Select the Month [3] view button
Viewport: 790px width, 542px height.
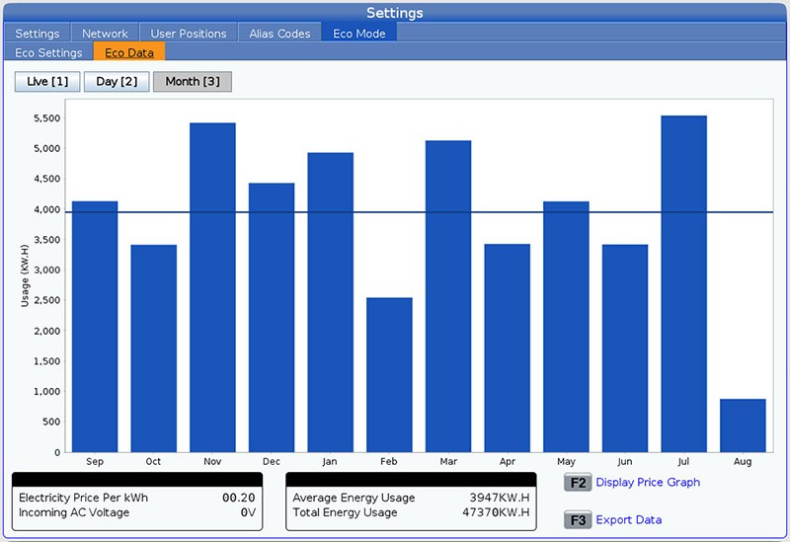(x=193, y=81)
